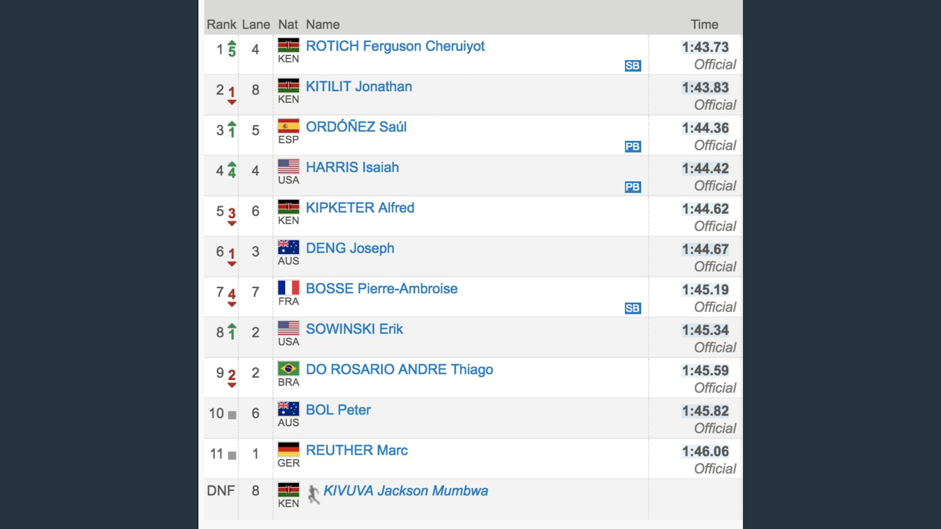Click the pacemaker runner icon beside Kivuva
This screenshot has width=941, height=529.
pos(314,494)
